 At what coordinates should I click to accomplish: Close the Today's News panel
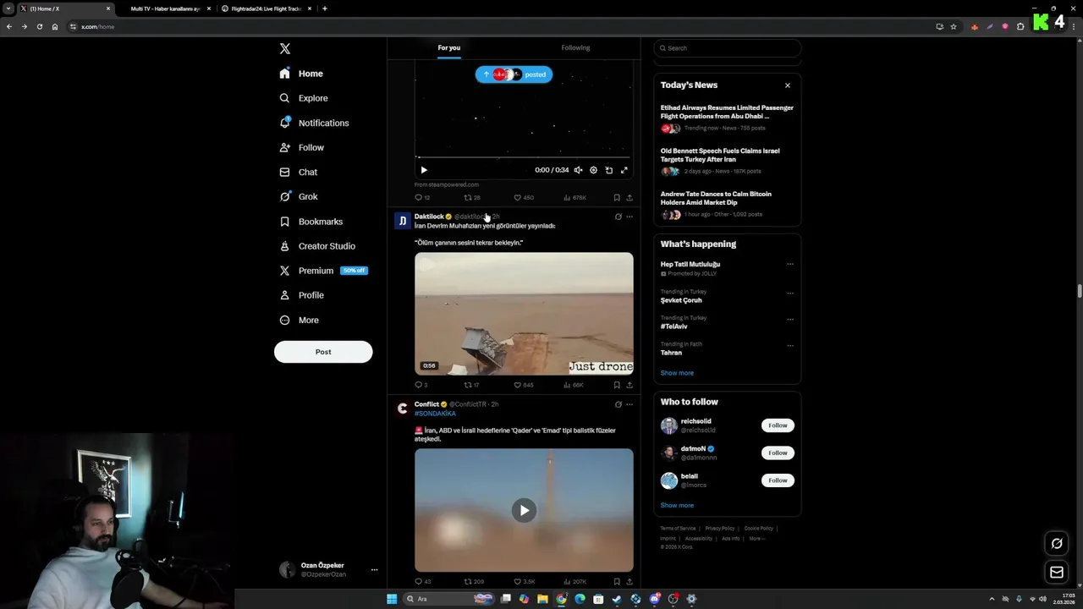(x=788, y=85)
